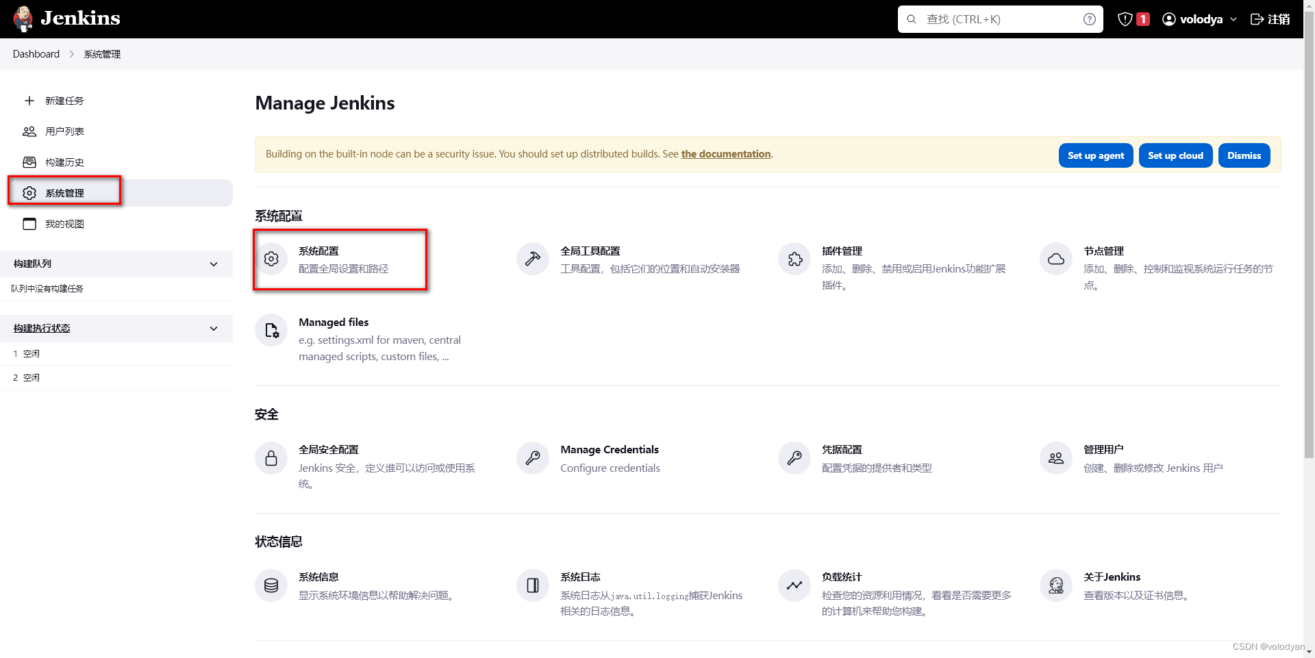Viewport: 1315px width, 658px height.
Task: Click the magnifier icon in search box
Action: [912, 19]
